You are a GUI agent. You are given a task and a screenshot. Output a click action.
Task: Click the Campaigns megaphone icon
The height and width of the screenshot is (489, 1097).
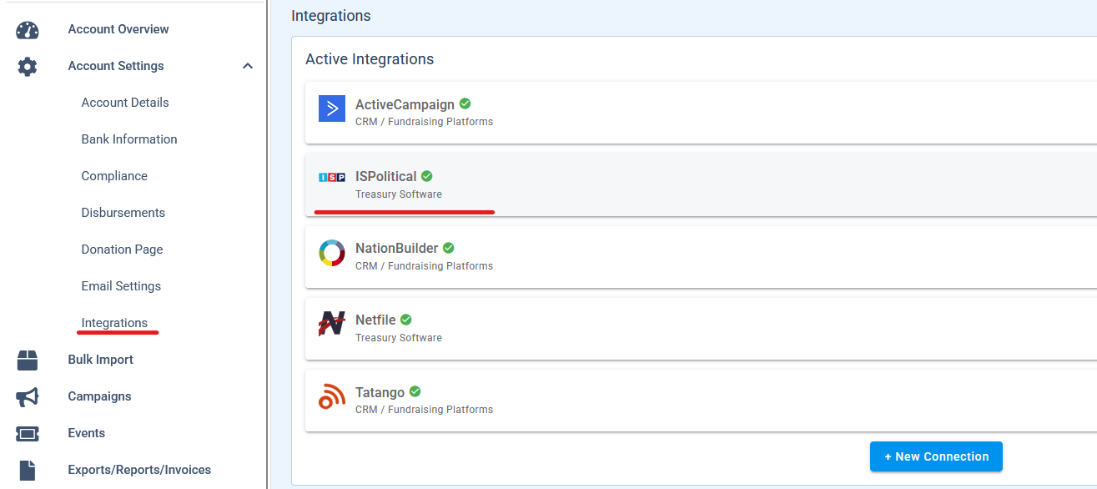point(28,397)
